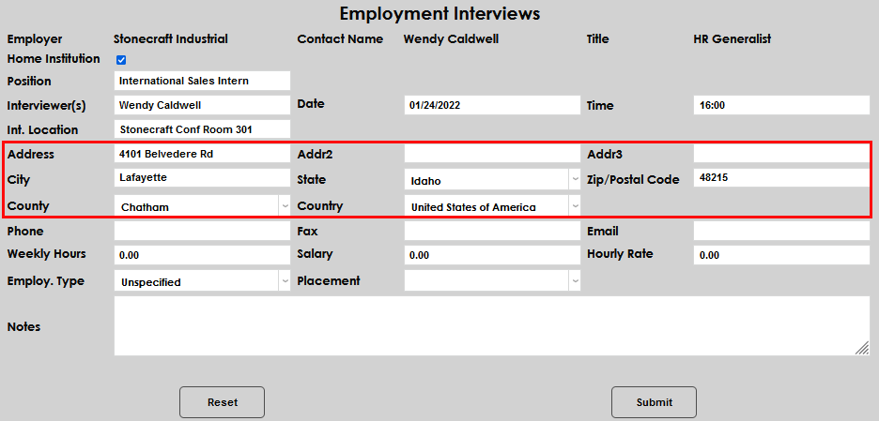Click the empty Addr2 field
The width and height of the screenshot is (879, 421).
click(x=492, y=154)
